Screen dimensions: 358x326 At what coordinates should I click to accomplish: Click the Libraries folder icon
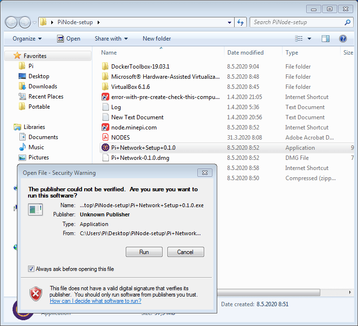pyautogui.click(x=17, y=127)
